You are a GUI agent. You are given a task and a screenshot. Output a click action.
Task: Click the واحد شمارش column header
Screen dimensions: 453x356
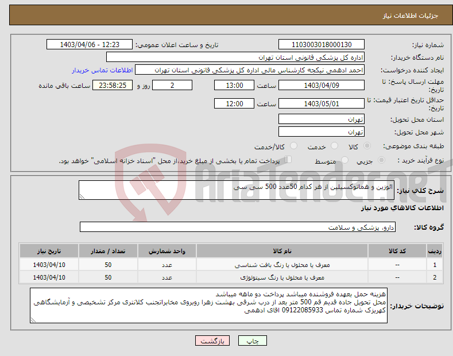coord(167,251)
